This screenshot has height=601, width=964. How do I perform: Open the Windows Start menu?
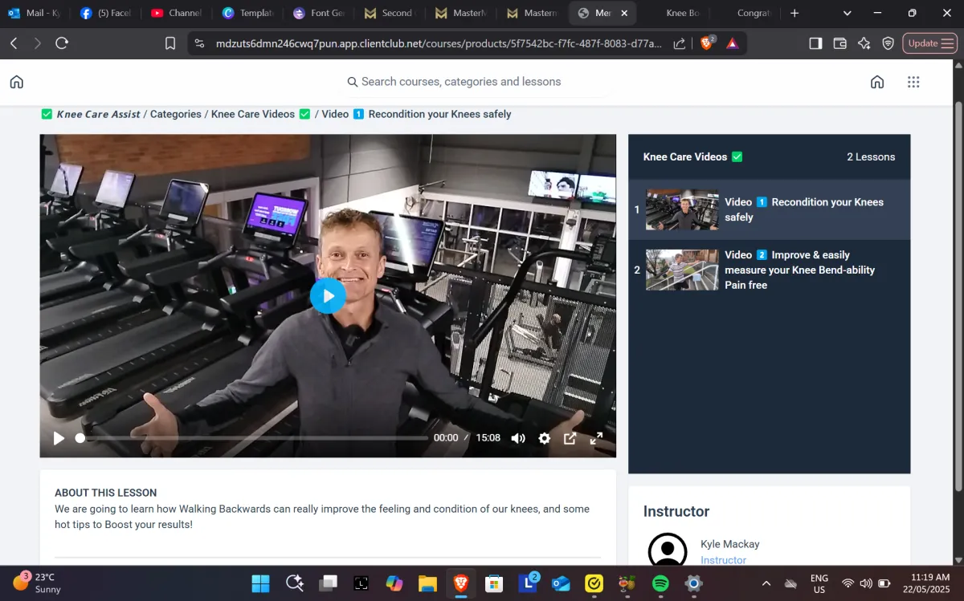pyautogui.click(x=260, y=583)
